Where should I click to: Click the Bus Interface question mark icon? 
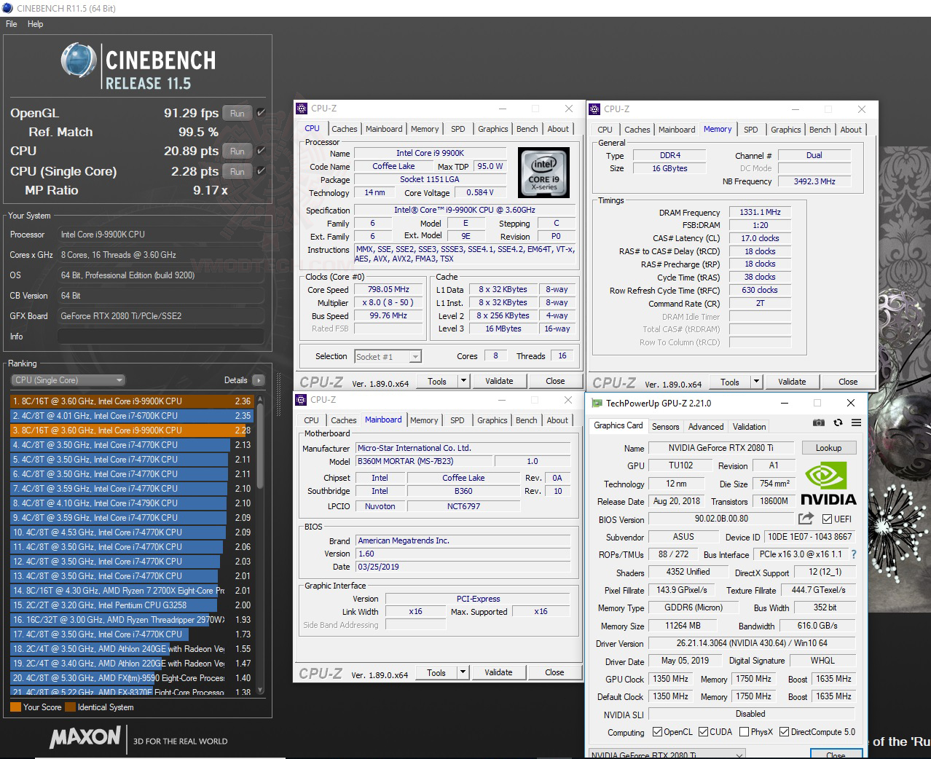(854, 554)
